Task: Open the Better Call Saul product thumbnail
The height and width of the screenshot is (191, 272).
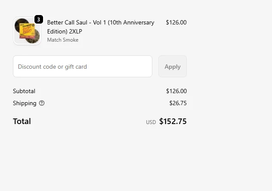Action: pos(27,31)
